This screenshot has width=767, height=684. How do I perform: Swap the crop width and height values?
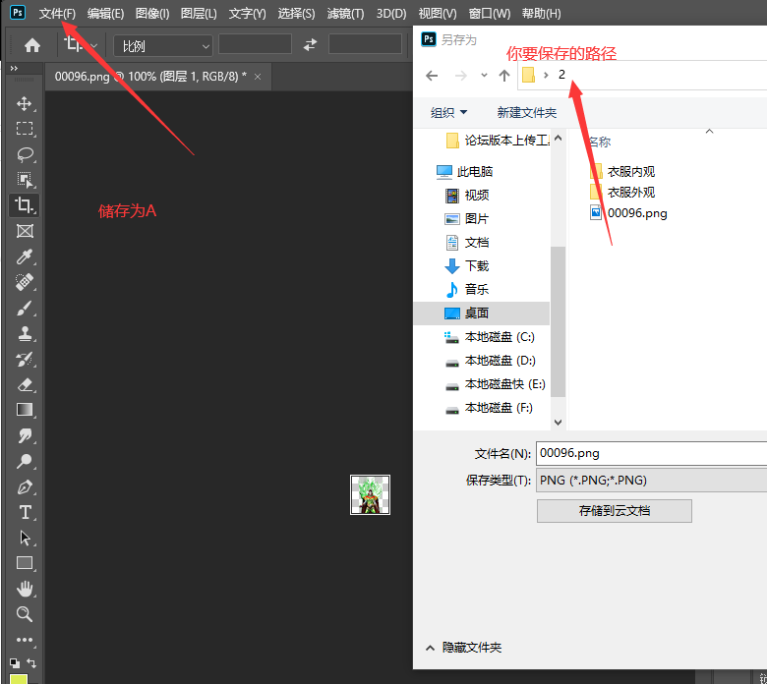310,44
